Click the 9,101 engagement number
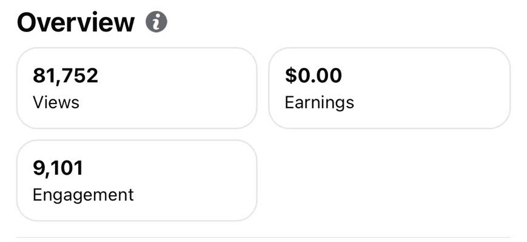527x242 pixels. click(58, 168)
